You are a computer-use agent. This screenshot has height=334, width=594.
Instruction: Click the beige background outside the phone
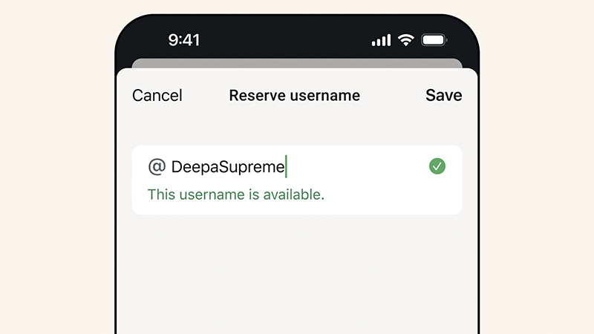(57, 166)
